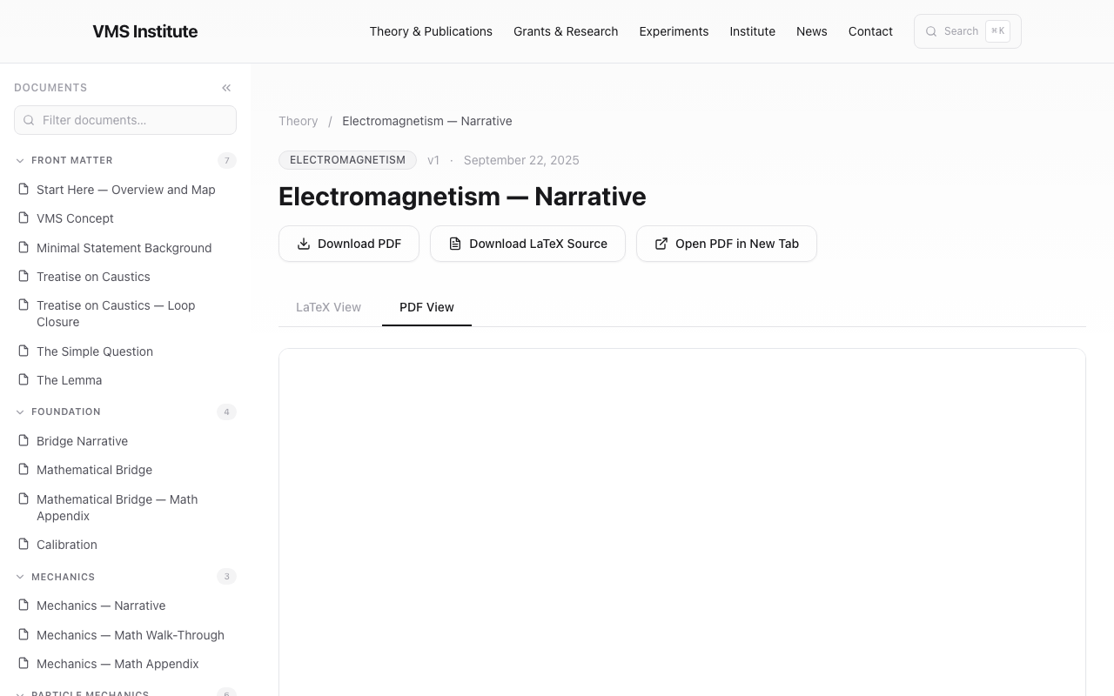
Task: Open the Contact navigation item
Action: pos(870,31)
